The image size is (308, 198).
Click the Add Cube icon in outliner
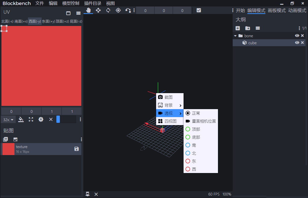238,28
